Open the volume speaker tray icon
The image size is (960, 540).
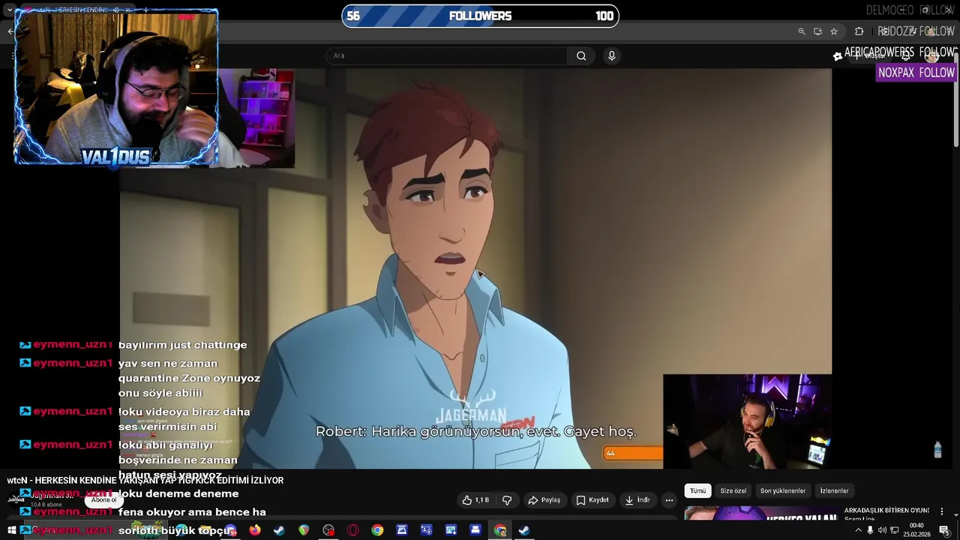882,530
